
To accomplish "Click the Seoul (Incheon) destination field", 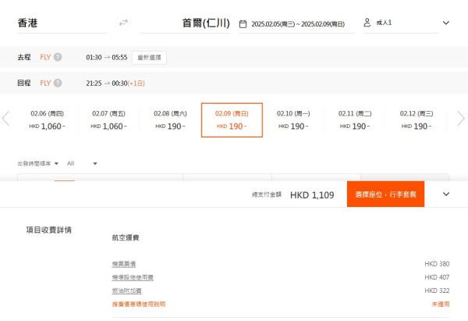I will click(185, 23).
